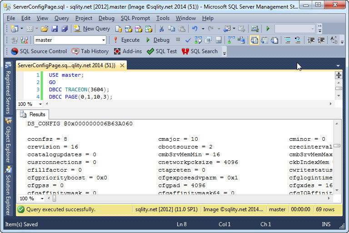The image size is (349, 233).
Task: Click the Parse checkmark icon
Action: [x=188, y=40]
